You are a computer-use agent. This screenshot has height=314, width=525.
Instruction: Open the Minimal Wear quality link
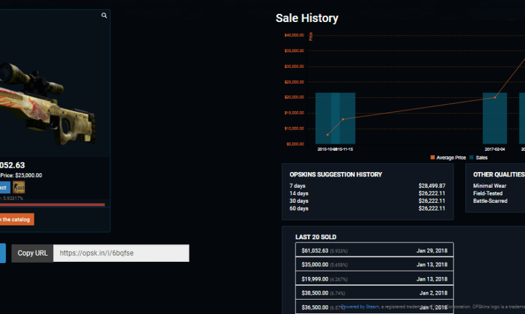click(491, 186)
